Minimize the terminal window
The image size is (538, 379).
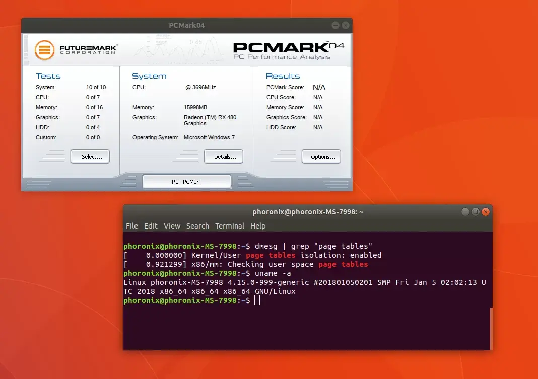click(x=465, y=212)
